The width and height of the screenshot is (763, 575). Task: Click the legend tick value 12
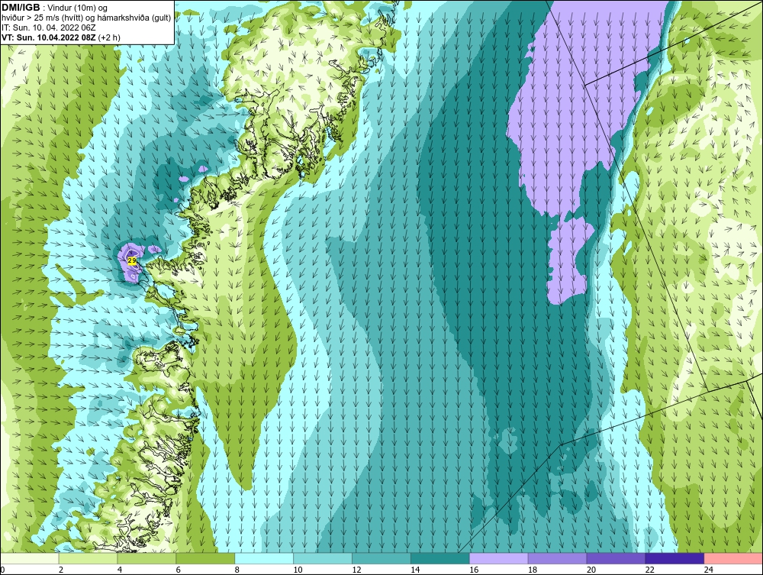pos(356,570)
